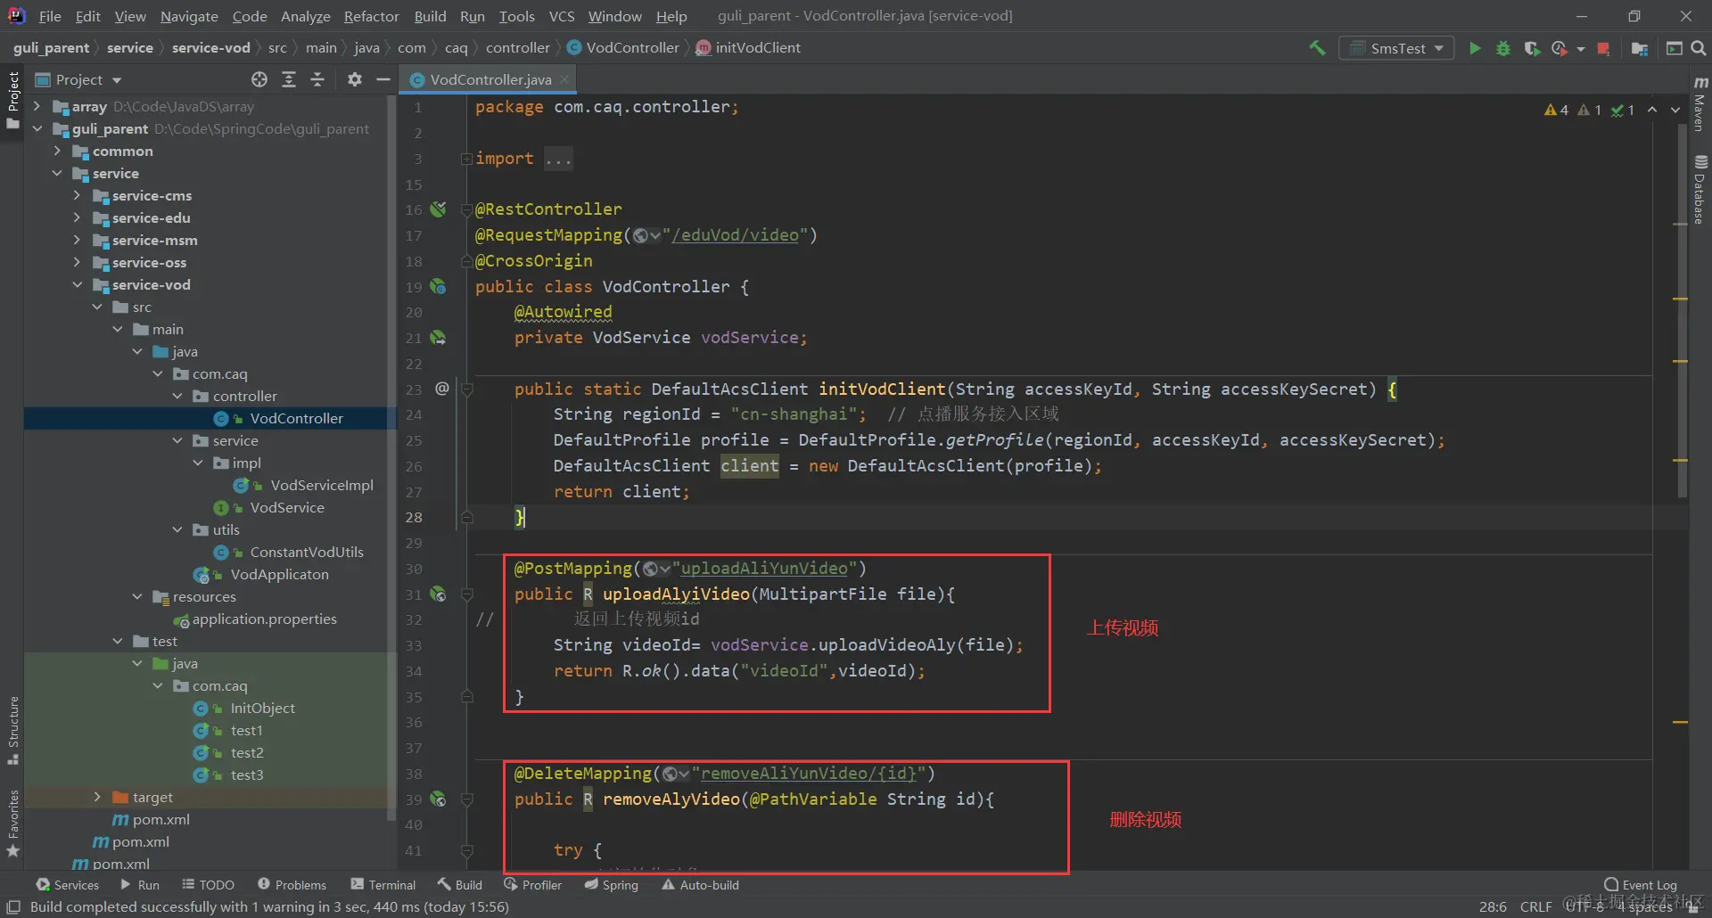Run SmsTest with coverage
This screenshot has width=1712, height=918.
tap(1532, 48)
